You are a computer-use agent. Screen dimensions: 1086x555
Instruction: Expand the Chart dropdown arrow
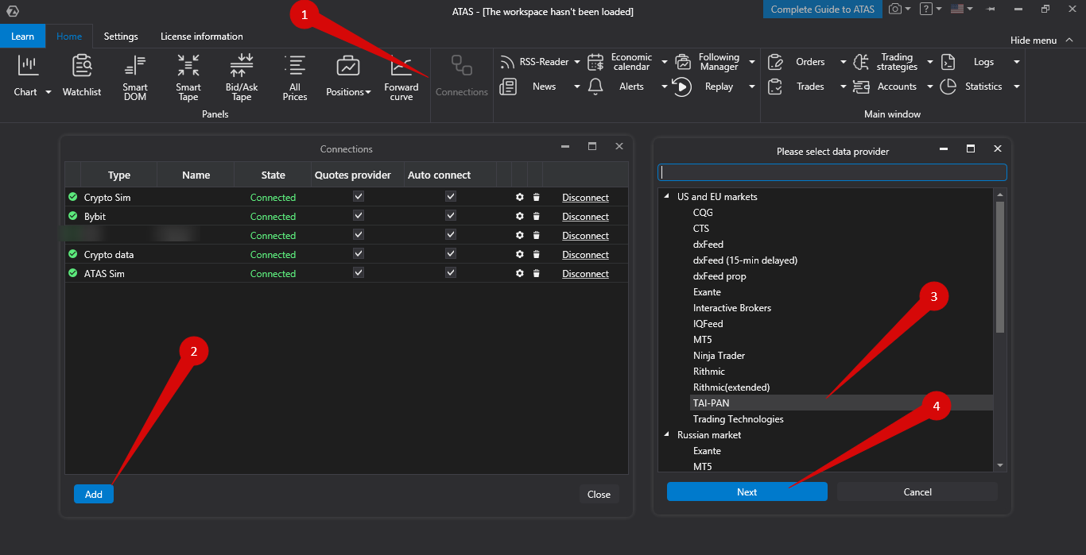(x=48, y=92)
